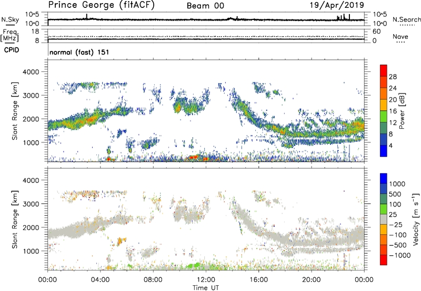Click the '2000' tick on power panel

tap(31, 119)
